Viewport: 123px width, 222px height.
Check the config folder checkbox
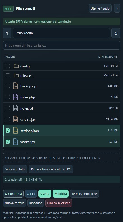(8, 66)
